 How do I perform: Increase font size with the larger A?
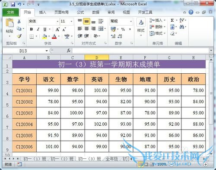pos(57,29)
